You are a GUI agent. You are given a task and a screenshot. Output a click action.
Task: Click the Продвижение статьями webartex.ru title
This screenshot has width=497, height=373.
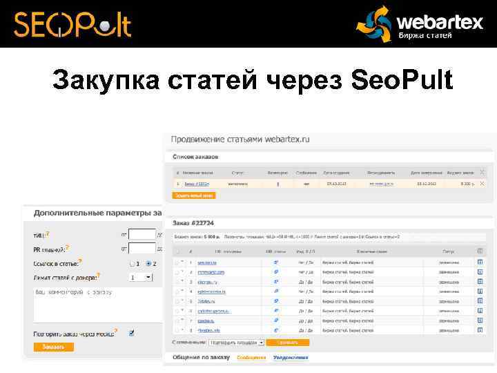click(x=240, y=140)
